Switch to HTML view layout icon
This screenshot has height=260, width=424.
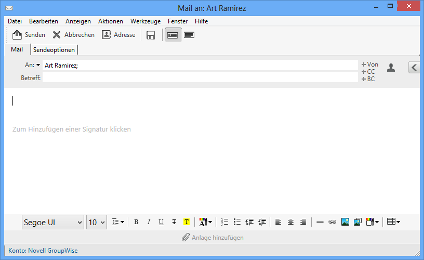coord(173,35)
